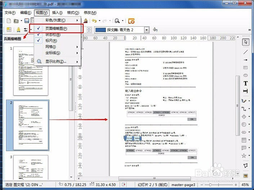Open the 坐标线(S) submenu
The image size is (254, 190).
(58, 53)
